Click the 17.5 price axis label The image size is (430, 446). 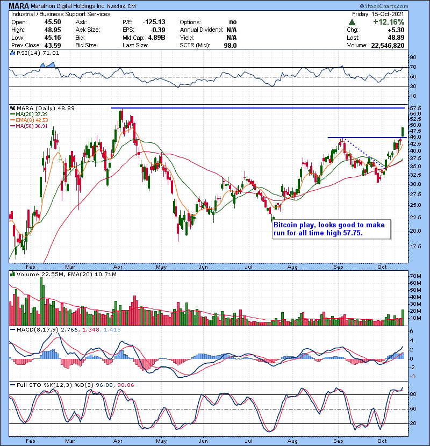415,247
